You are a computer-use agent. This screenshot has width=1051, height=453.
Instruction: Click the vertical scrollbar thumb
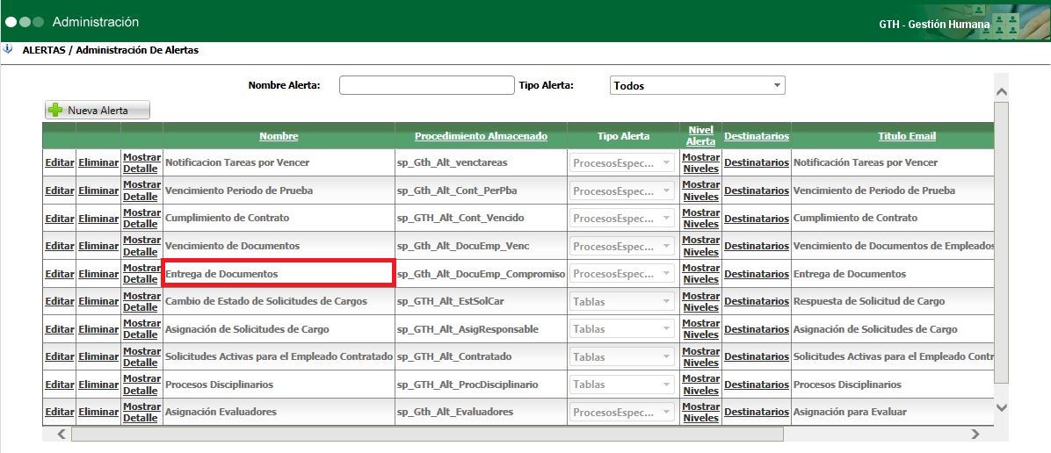(1002, 243)
